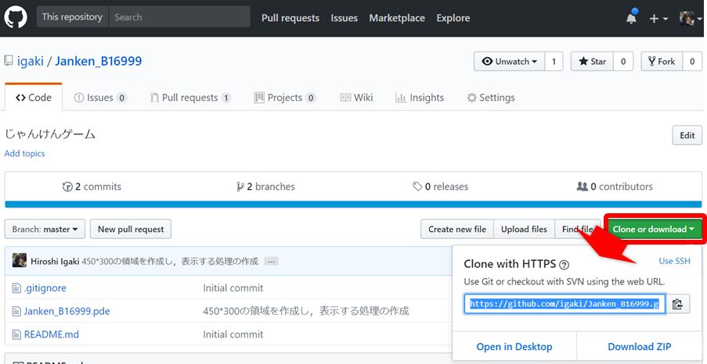Click the Janken_B16999 repository name link
The image size is (707, 364).
(99, 61)
